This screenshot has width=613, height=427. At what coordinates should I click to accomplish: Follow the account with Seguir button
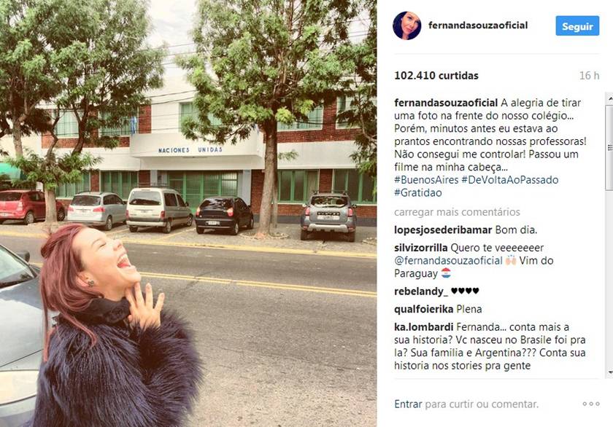(x=577, y=26)
